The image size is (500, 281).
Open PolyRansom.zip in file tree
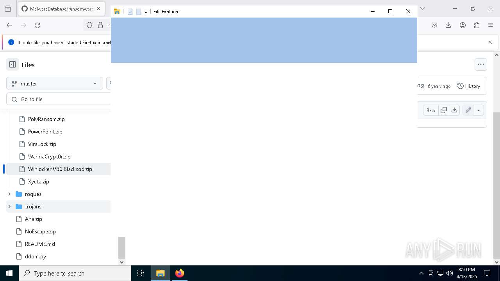pyautogui.click(x=46, y=119)
